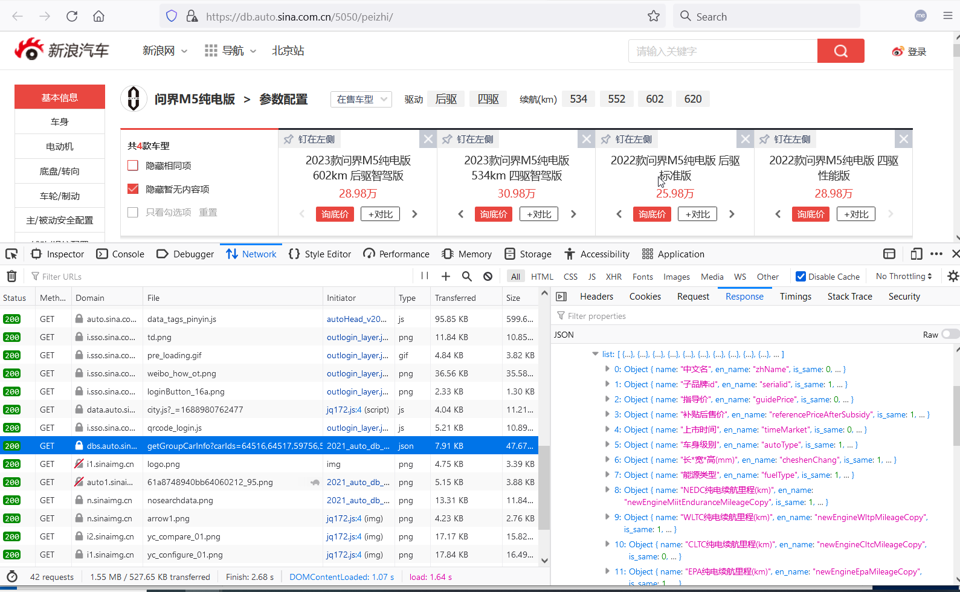Click network list scroll down arrow
This screenshot has height=592, width=960.
(544, 560)
